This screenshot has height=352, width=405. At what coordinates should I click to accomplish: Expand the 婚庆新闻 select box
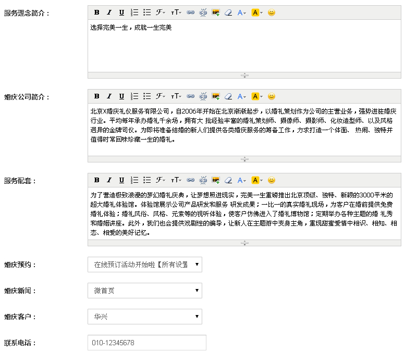[144, 291]
